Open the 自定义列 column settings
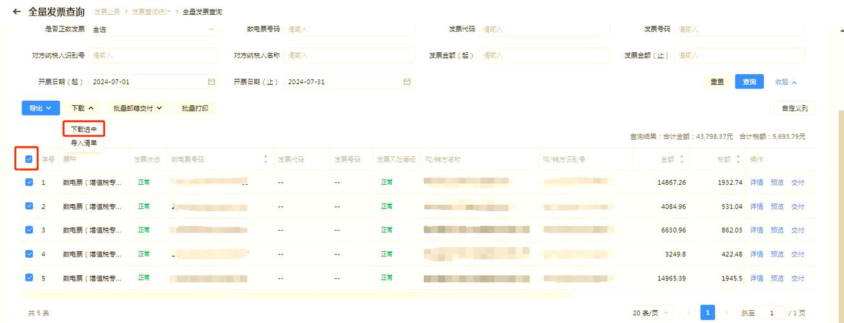The height and width of the screenshot is (323, 844). [x=794, y=109]
